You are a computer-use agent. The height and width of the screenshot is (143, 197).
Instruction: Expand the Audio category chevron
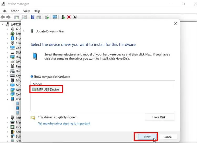pos(7,29)
